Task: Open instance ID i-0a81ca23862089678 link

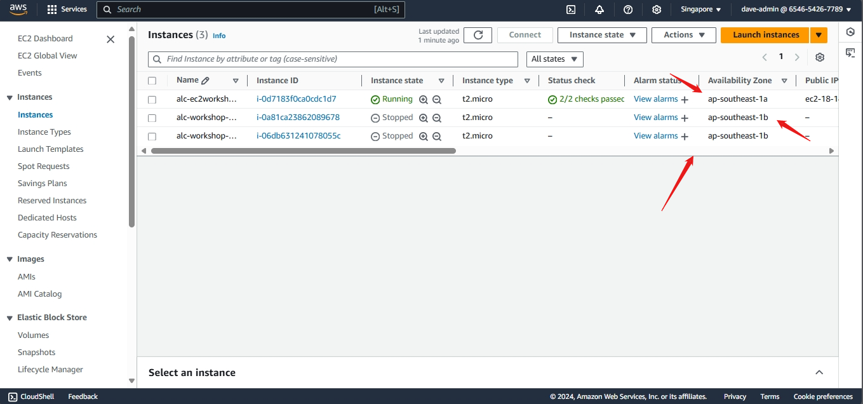Action: [298, 118]
